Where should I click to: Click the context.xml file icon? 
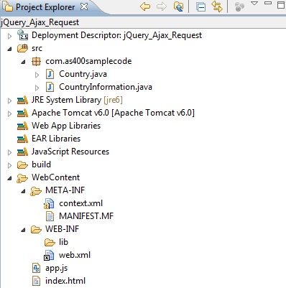(x=49, y=204)
